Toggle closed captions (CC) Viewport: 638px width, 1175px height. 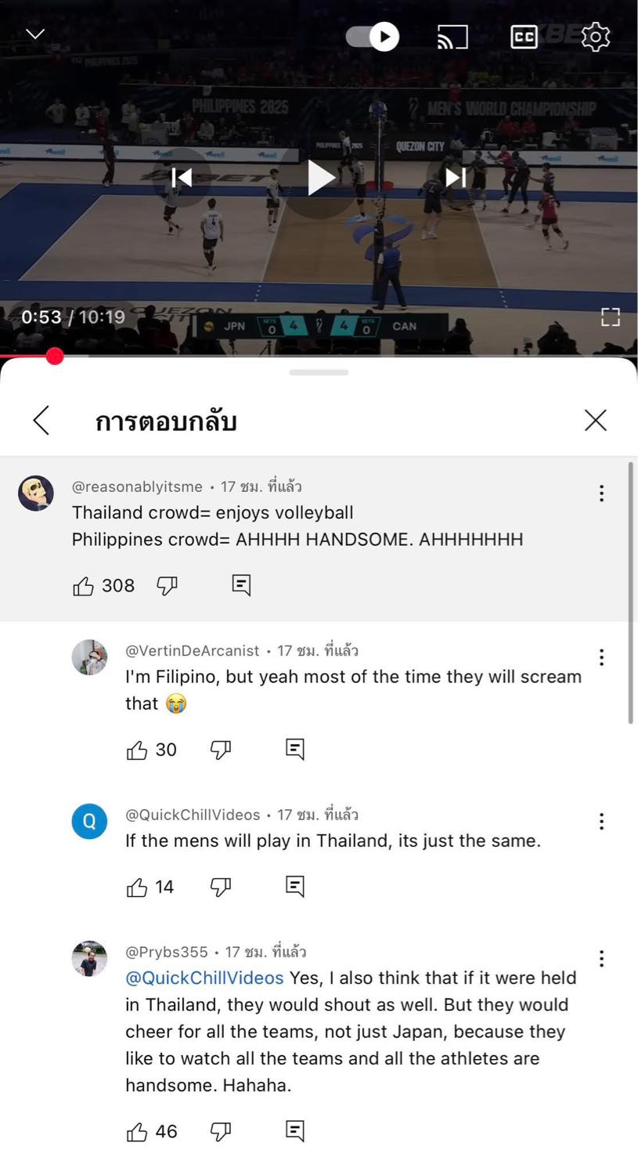(x=524, y=37)
